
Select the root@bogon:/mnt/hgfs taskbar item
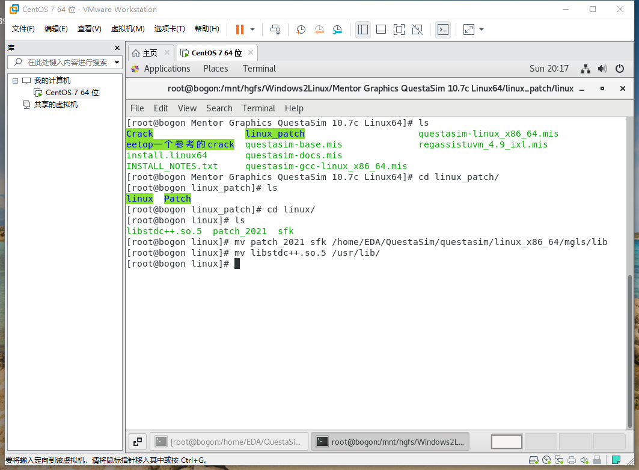point(390,442)
